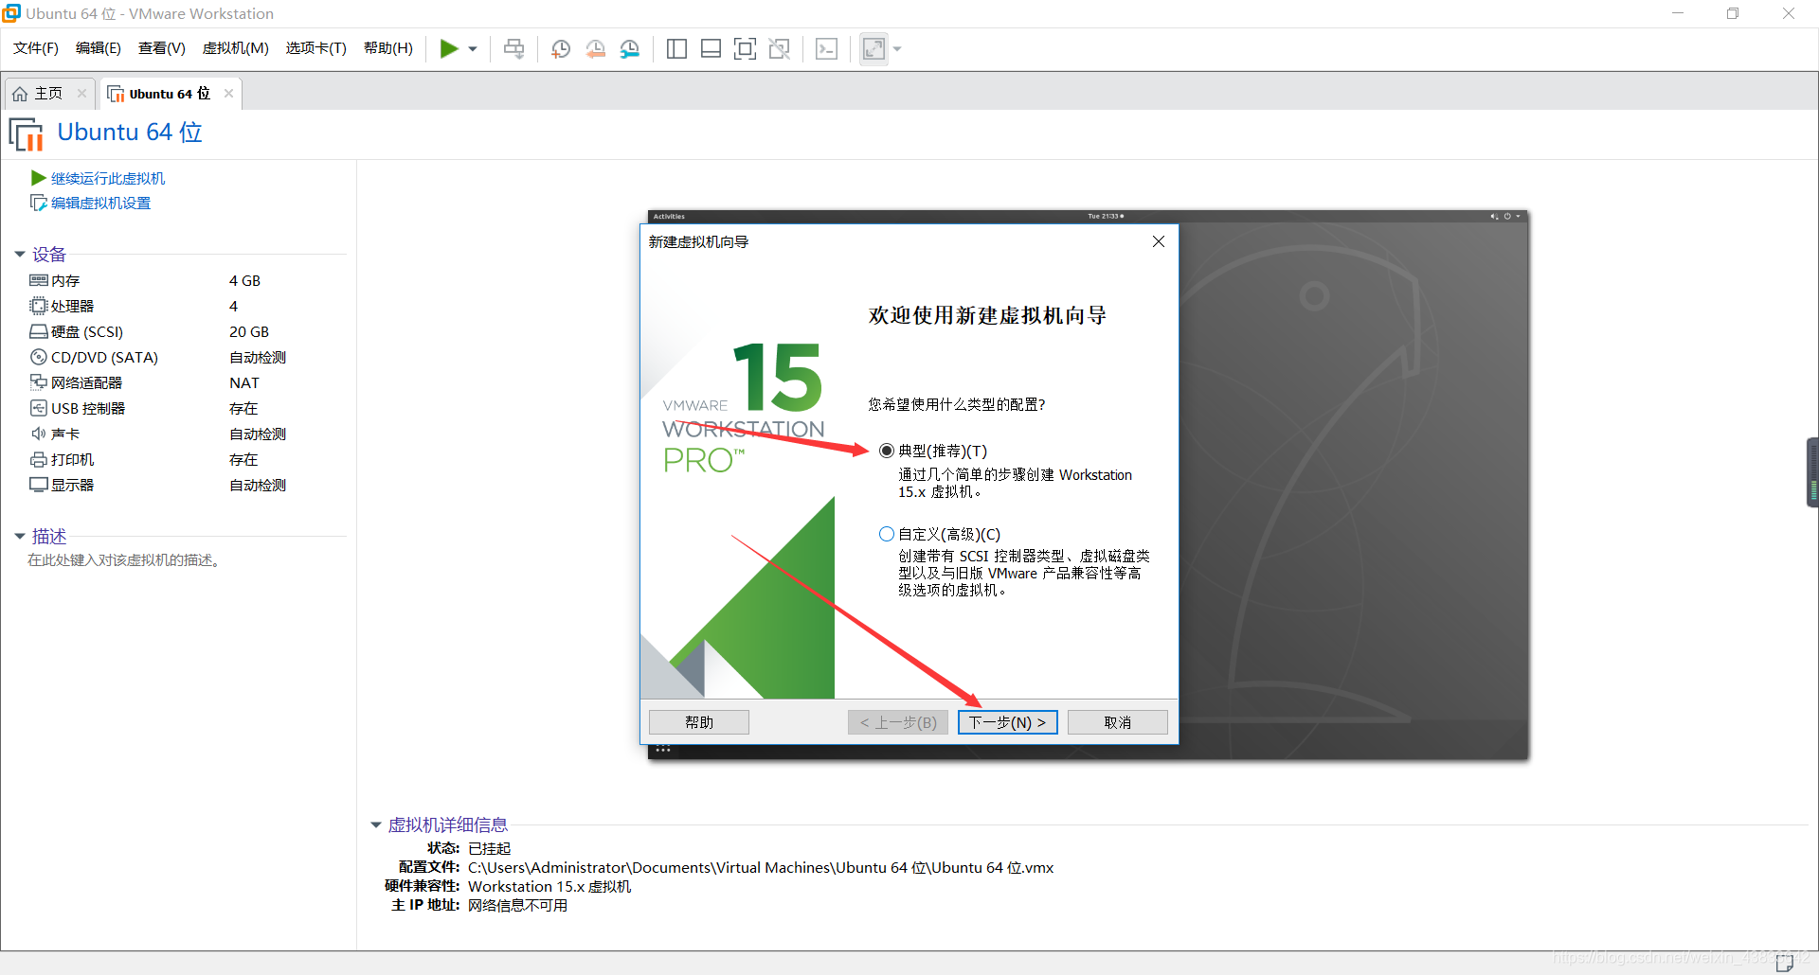This screenshot has height=975, width=1819.
Task: Switch to Unity mode icon
Action: tap(780, 48)
